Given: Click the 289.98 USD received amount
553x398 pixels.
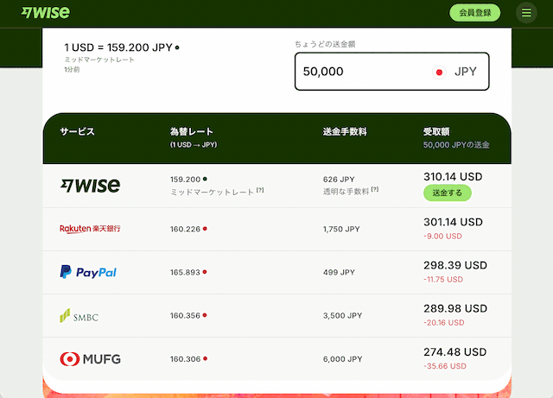Looking at the screenshot, I should coord(455,308).
